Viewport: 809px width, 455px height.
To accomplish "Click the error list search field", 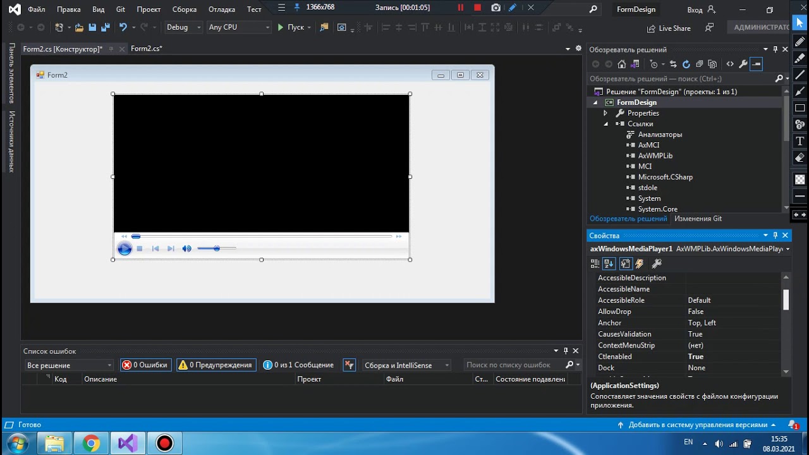I will 513,365.
